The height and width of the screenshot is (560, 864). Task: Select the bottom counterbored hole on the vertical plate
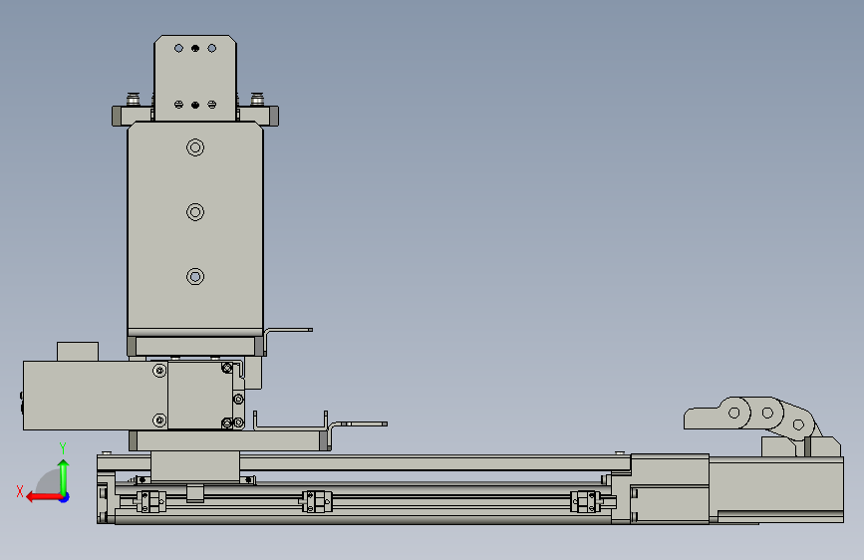click(x=195, y=276)
